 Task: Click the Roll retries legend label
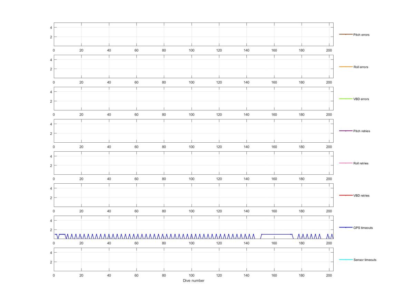pos(361,163)
